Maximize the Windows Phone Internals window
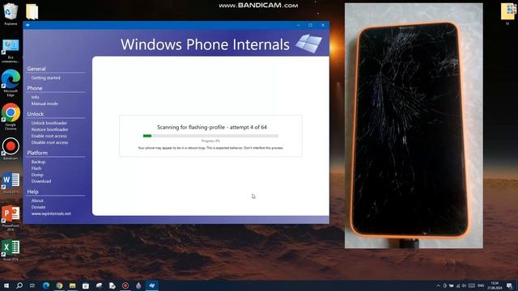 point(311,25)
